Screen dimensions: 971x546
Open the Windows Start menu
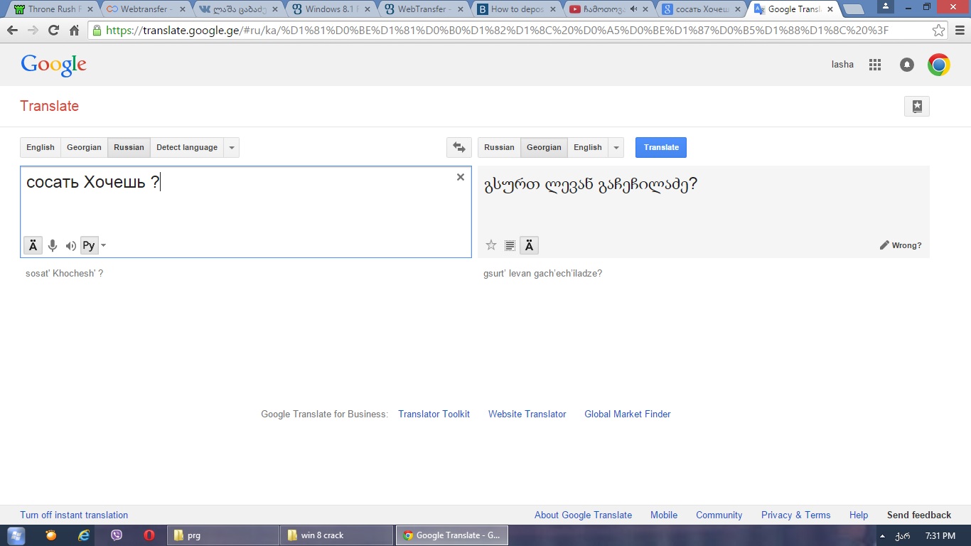16,535
